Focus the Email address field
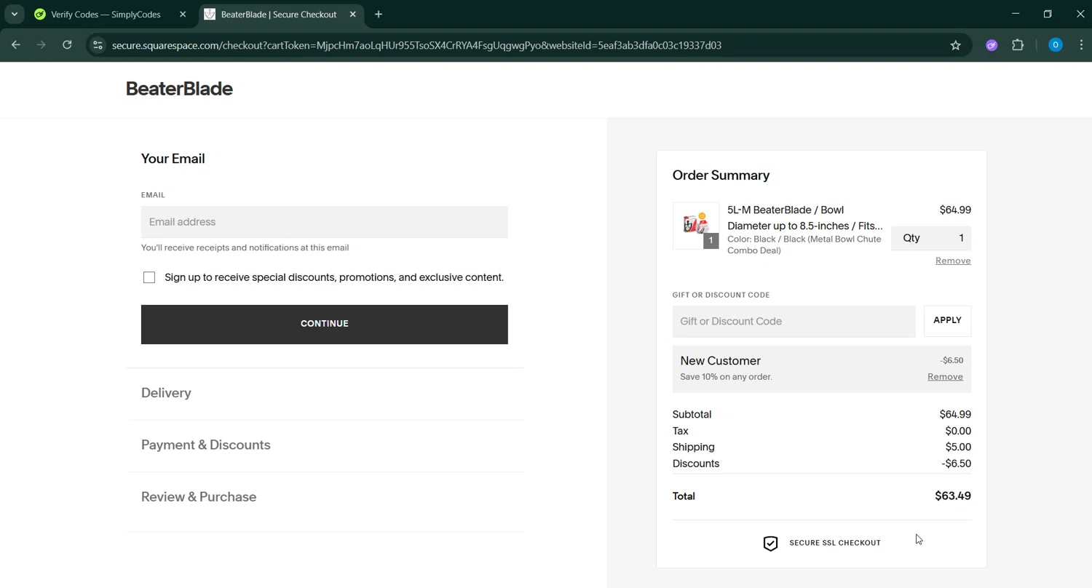This screenshot has width=1092, height=588. coord(325,222)
